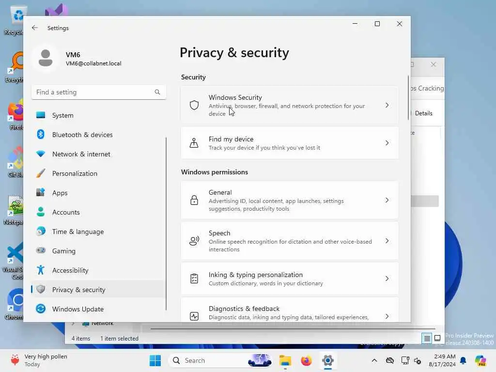Open Find my device card
The width and height of the screenshot is (496, 372).
pos(290,143)
